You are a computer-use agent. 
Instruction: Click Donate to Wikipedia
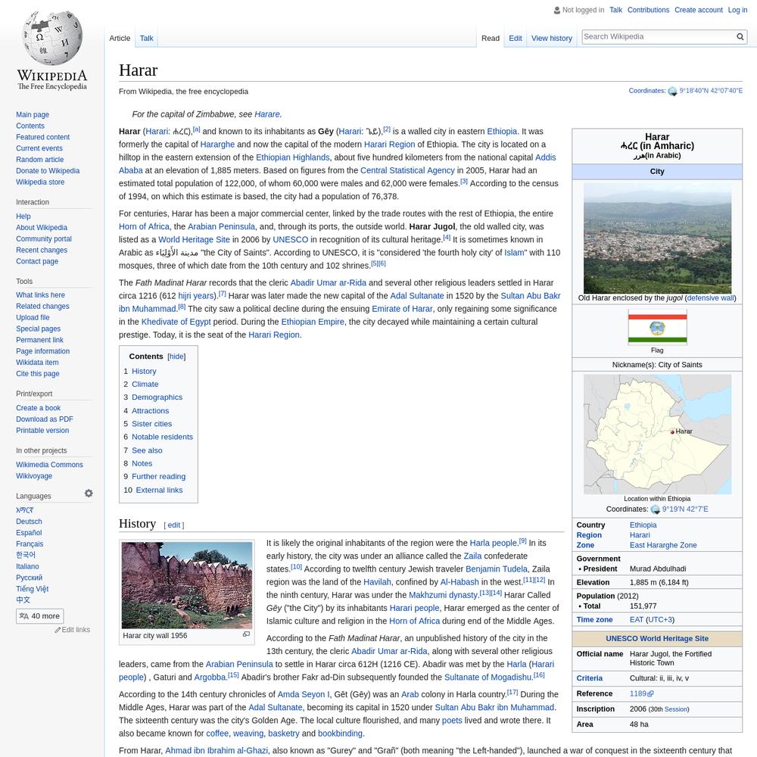(48, 171)
